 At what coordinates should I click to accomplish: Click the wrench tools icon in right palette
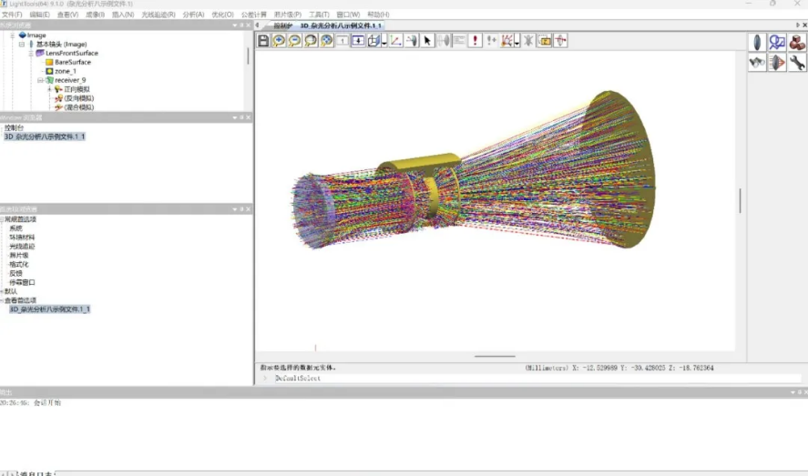coord(797,63)
